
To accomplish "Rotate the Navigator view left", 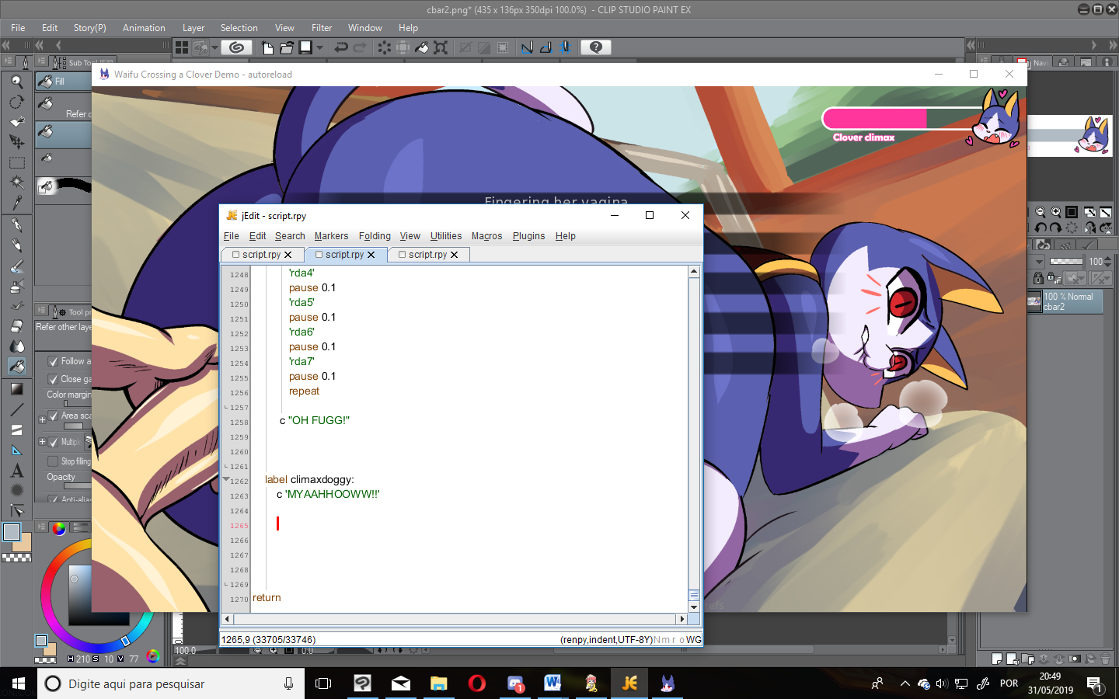I will pos(1041,228).
